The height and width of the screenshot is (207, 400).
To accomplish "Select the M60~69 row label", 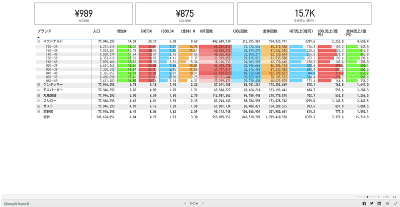I will point(52,81).
